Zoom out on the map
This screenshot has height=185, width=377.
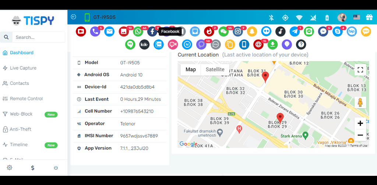[x=360, y=135]
